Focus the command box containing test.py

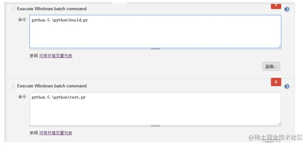[155, 109]
